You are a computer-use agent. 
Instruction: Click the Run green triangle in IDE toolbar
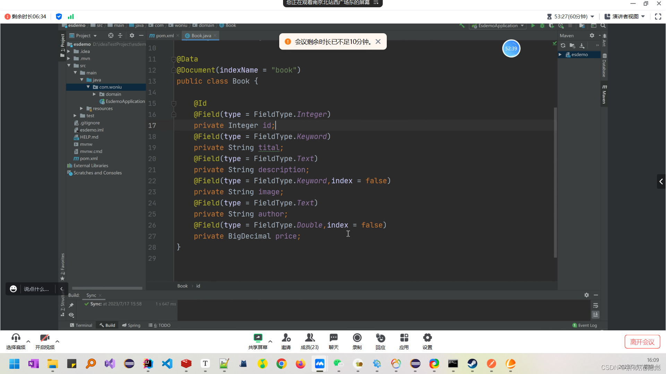click(x=533, y=26)
